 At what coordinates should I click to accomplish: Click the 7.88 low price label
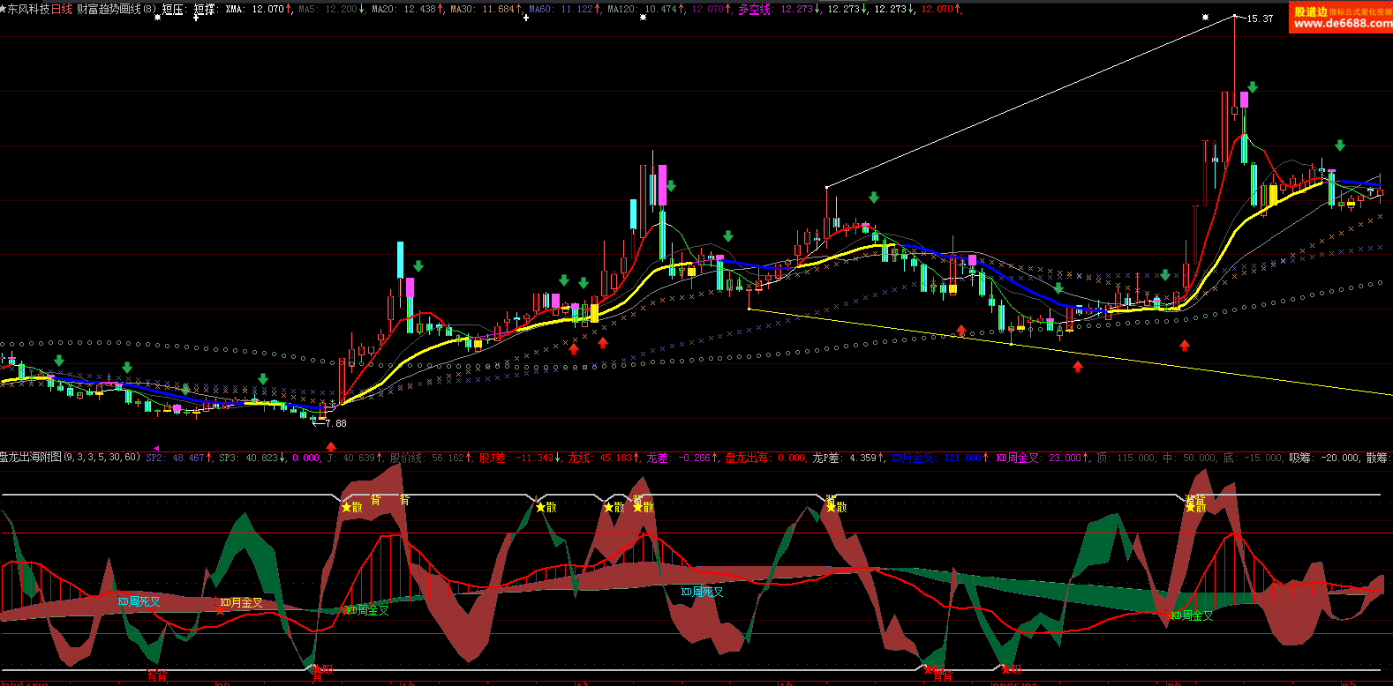(x=335, y=423)
